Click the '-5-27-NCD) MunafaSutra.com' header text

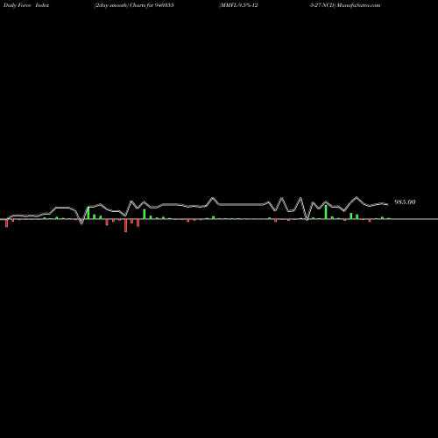(345, 5)
